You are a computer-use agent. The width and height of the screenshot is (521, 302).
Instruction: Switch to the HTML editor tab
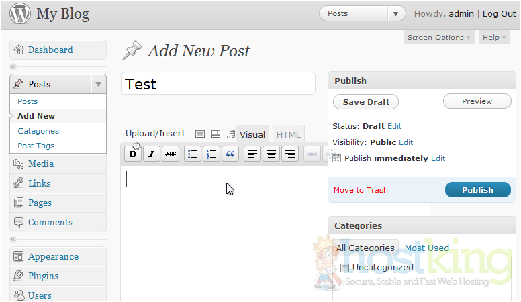pos(289,134)
